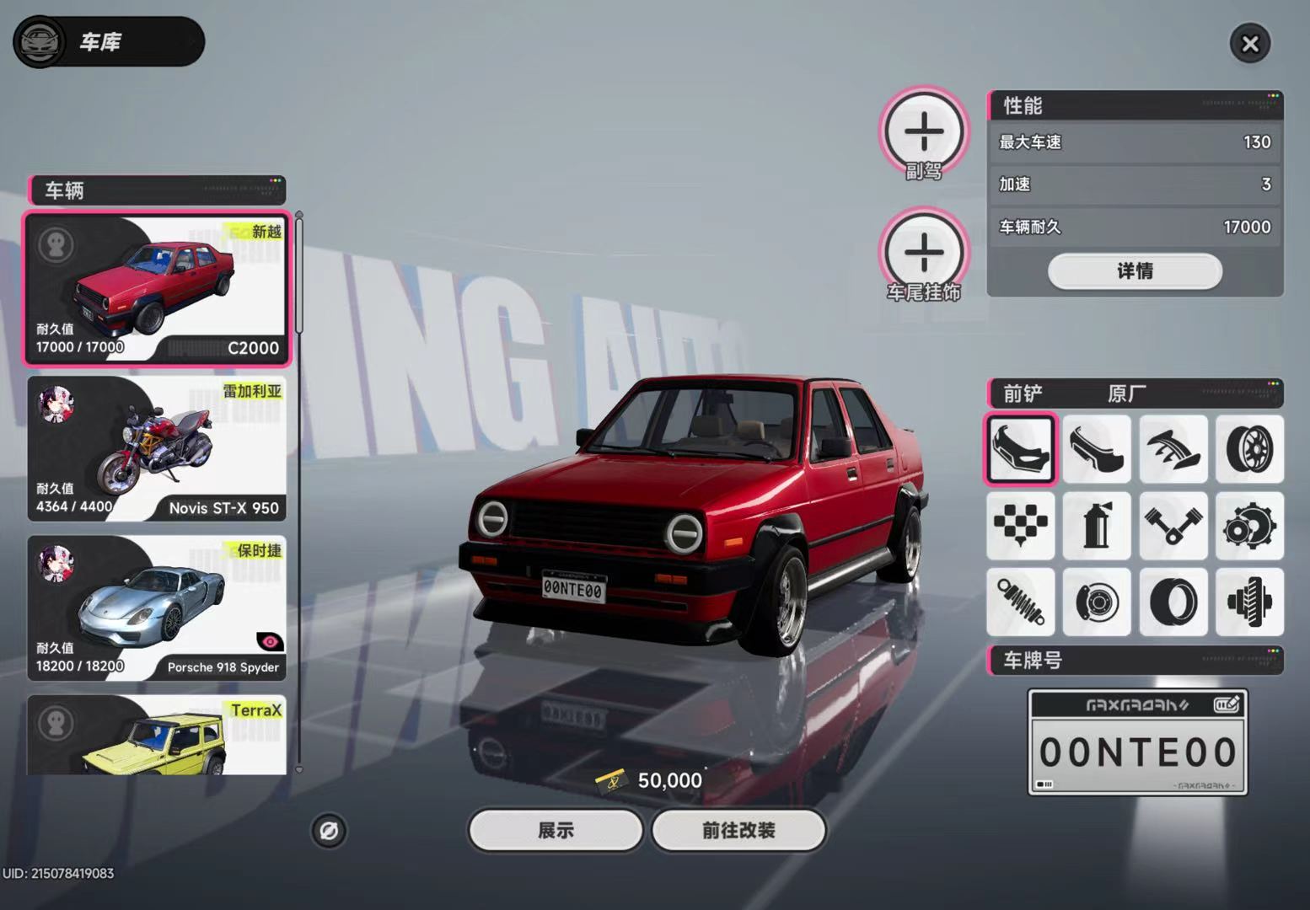Select the front bumper (前铲) part icon
The image size is (1310, 910).
(1020, 449)
